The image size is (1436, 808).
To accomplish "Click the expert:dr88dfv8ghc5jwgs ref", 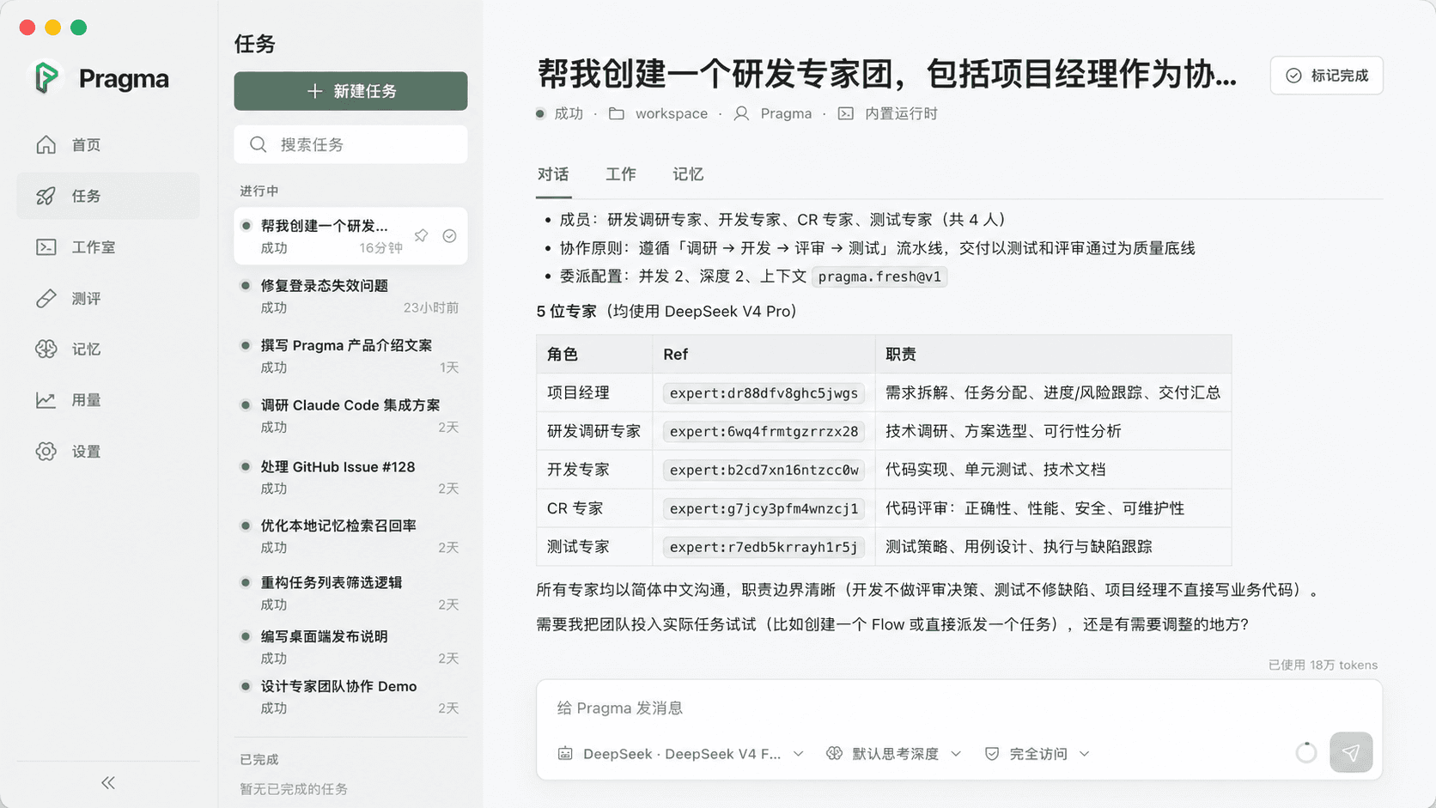I will pyautogui.click(x=764, y=393).
